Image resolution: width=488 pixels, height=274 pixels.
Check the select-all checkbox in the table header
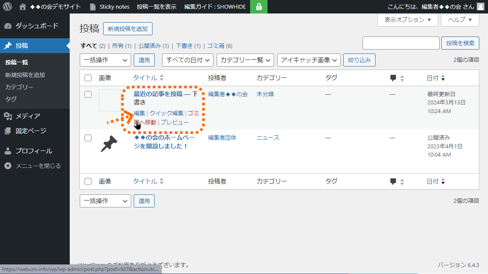[88, 78]
